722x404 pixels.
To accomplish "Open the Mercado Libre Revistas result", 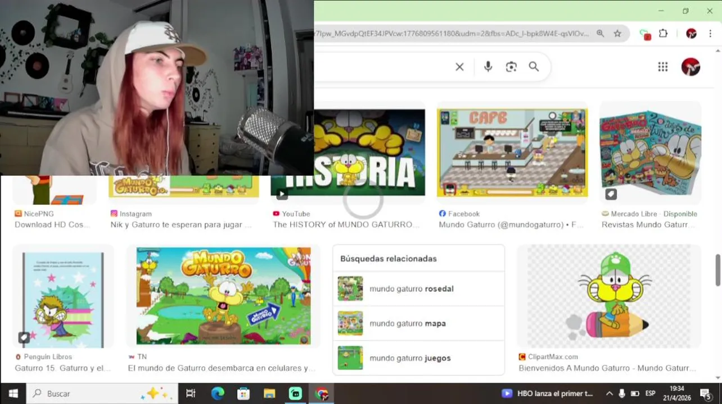I will click(x=648, y=224).
